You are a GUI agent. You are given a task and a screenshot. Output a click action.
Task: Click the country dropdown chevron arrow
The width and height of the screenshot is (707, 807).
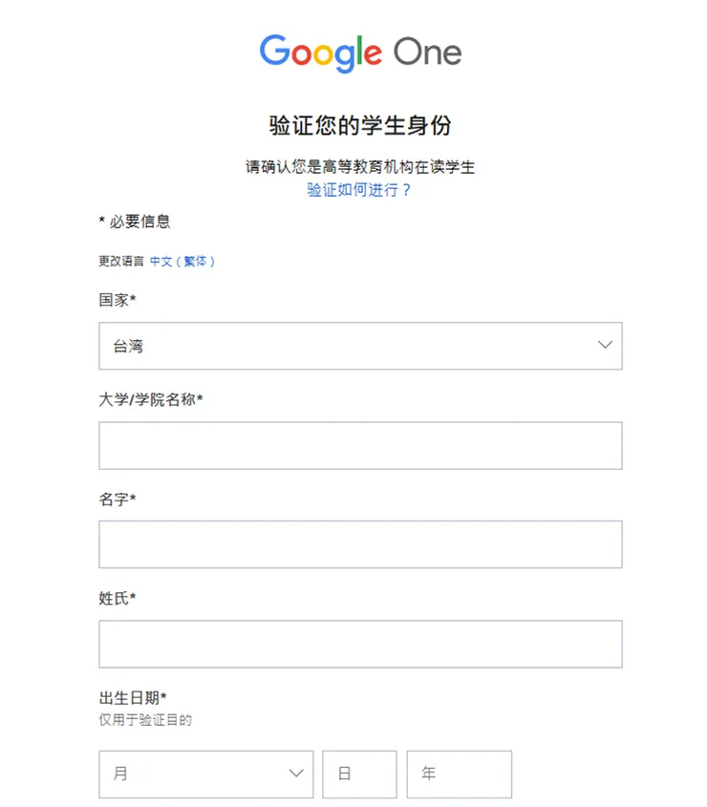pyautogui.click(x=604, y=346)
